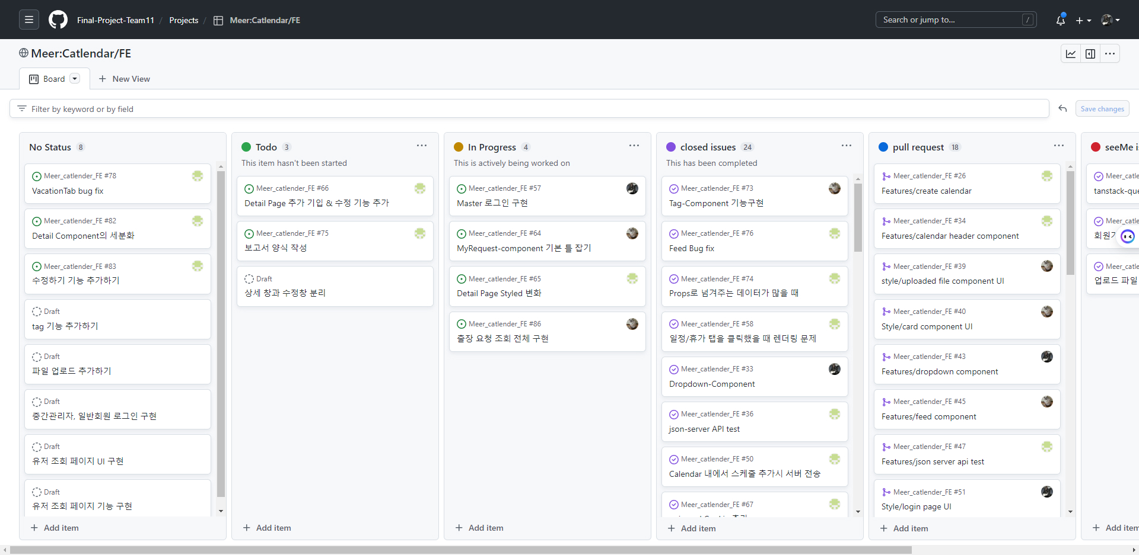Expand the create new plus dropdown
This screenshot has width=1139, height=555.
(1083, 20)
